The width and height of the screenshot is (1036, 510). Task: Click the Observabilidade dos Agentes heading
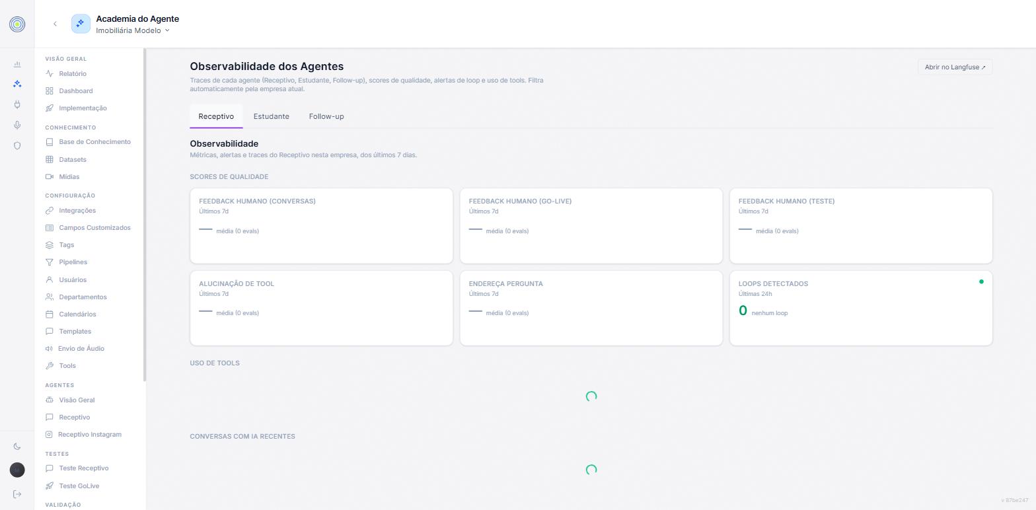tap(267, 67)
